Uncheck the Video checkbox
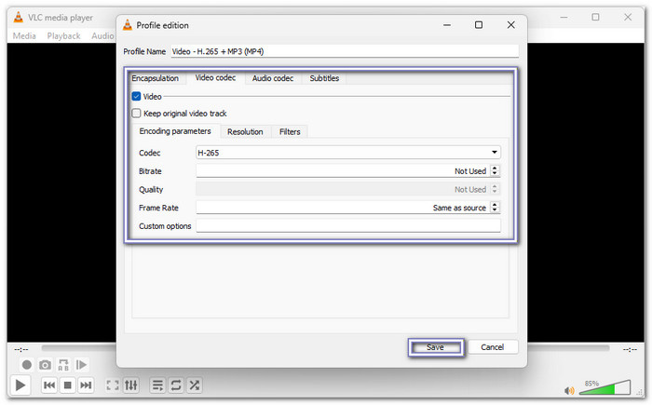Viewport: 652px width, 405px height. tap(136, 97)
